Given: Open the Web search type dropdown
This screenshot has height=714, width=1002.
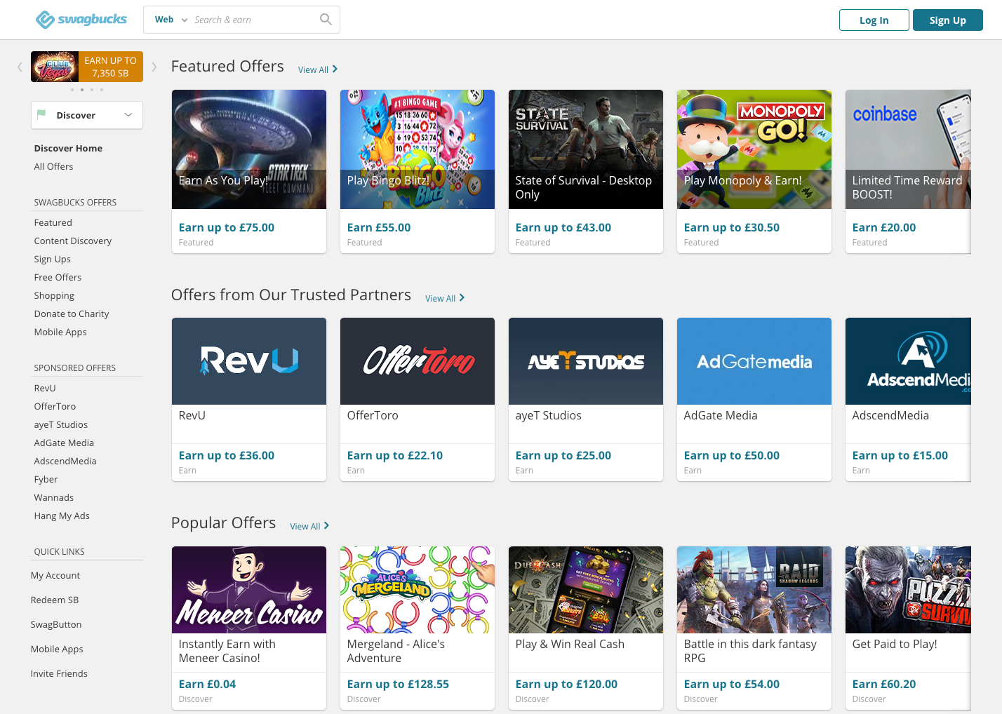Looking at the screenshot, I should 171,20.
